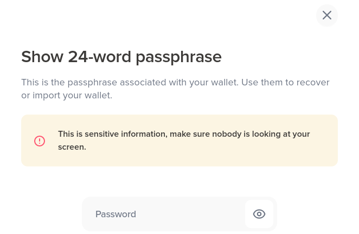359x234 pixels.
Task: Click the word "screen." in the warning
Action: click(x=72, y=147)
